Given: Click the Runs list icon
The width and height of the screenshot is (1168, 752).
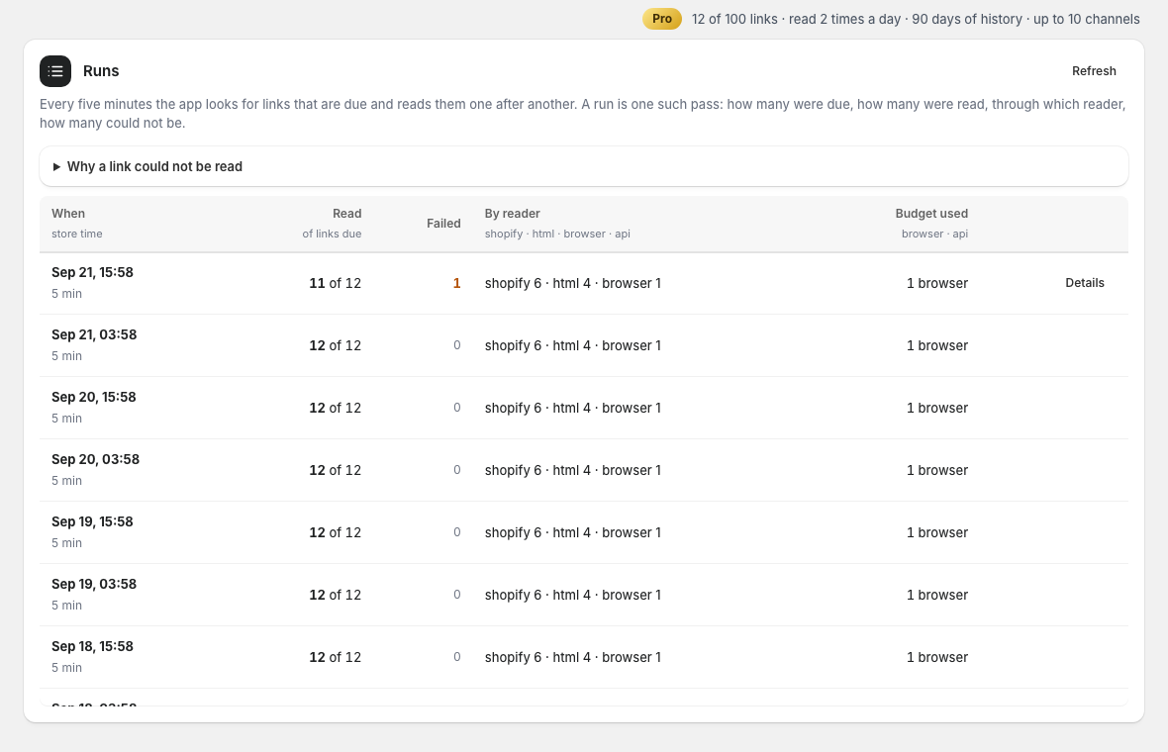Looking at the screenshot, I should point(55,71).
